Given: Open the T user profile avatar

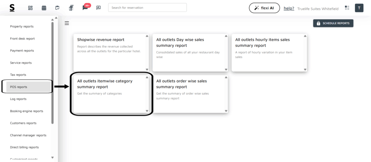Looking at the screenshot, I should coord(359,8).
